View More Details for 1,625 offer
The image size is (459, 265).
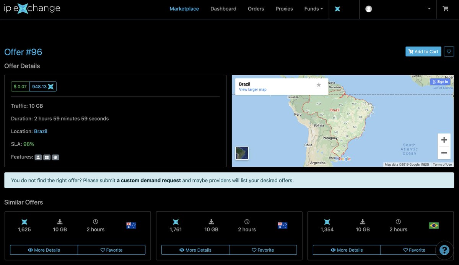click(x=44, y=250)
